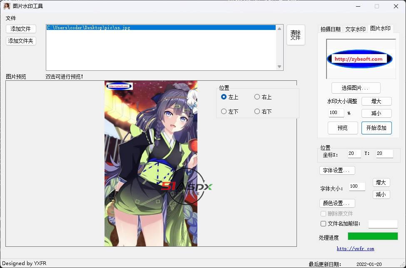Click 添加文件 button
This screenshot has height=268, width=406.
tap(21, 29)
